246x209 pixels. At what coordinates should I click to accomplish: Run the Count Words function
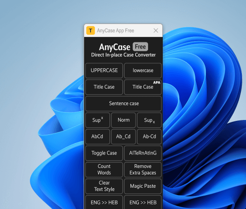click(104, 170)
